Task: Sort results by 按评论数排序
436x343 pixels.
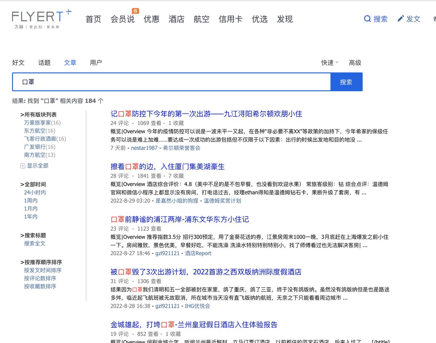Action: (x=40, y=278)
